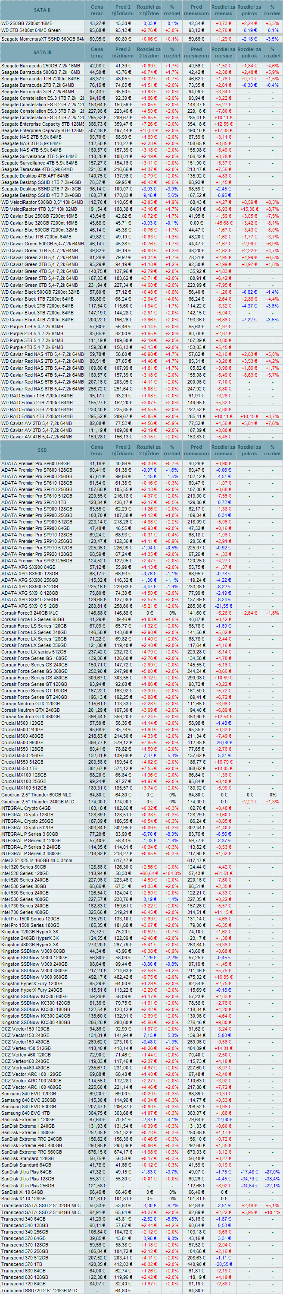Screen dimensions: 283x1294
Task: Click the SSD section header
Action: coord(42,450)
